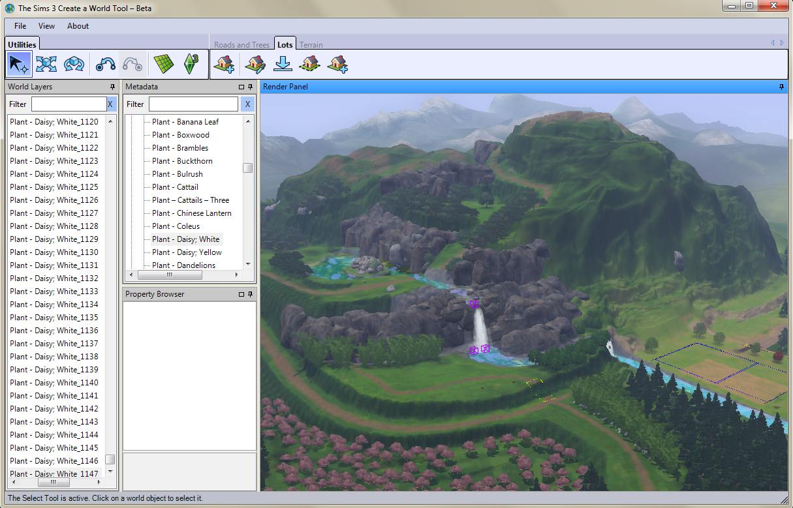Click the Edit Lot house with pencil icon
The height and width of the screenshot is (508, 793).
point(255,64)
